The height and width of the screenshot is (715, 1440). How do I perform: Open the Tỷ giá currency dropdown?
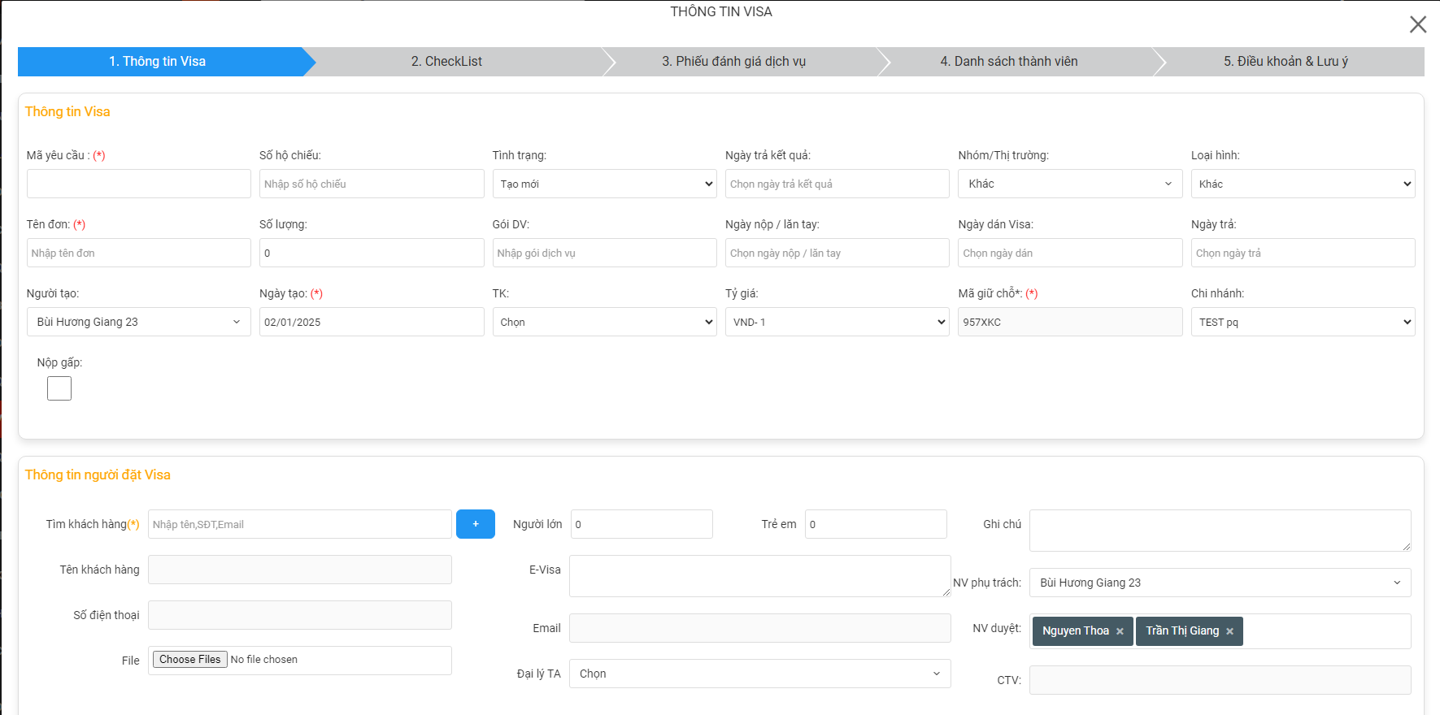click(837, 322)
